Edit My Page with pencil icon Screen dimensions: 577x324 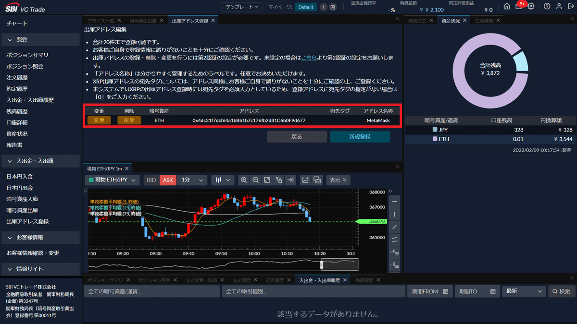333,7
